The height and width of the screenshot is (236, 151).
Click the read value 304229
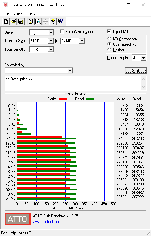coord(138,152)
